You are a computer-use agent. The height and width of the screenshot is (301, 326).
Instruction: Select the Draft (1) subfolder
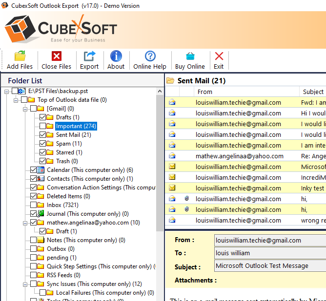tap(66, 231)
